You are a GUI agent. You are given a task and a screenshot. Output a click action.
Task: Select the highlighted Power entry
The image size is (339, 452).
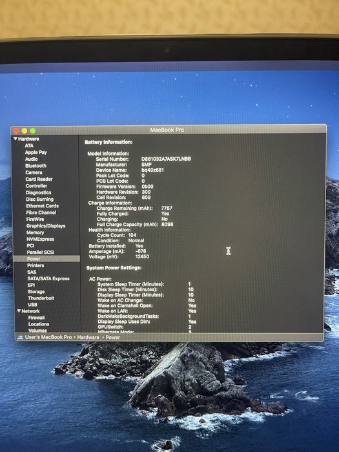coord(46,259)
